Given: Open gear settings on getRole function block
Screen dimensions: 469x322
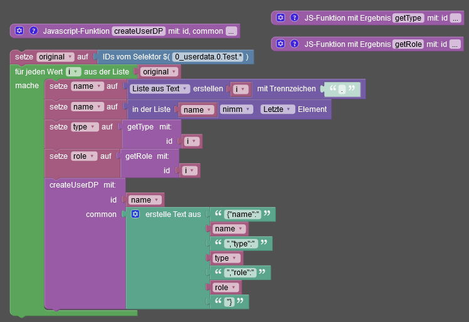Looking at the screenshot, I should click(x=280, y=44).
